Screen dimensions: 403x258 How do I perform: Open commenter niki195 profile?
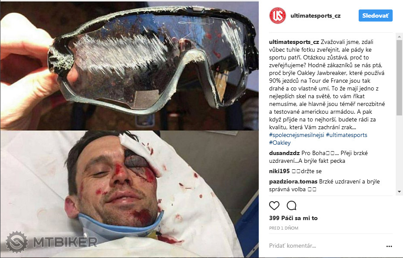[279, 171]
